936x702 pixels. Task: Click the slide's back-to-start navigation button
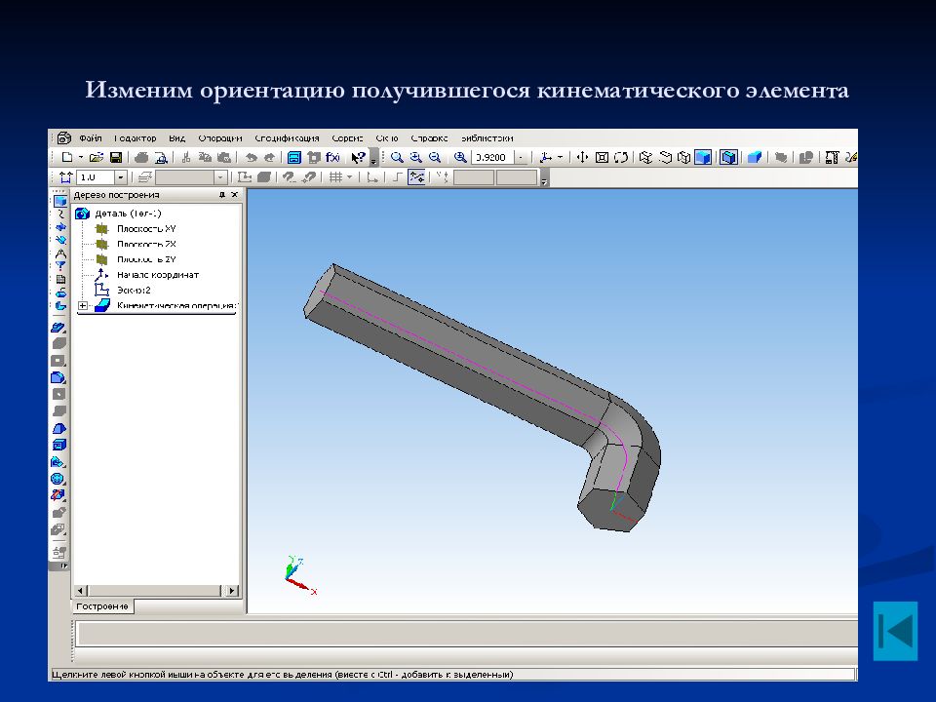(x=895, y=631)
